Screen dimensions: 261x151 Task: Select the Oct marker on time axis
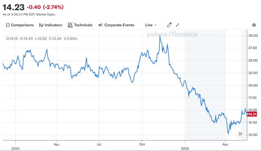click(142, 143)
